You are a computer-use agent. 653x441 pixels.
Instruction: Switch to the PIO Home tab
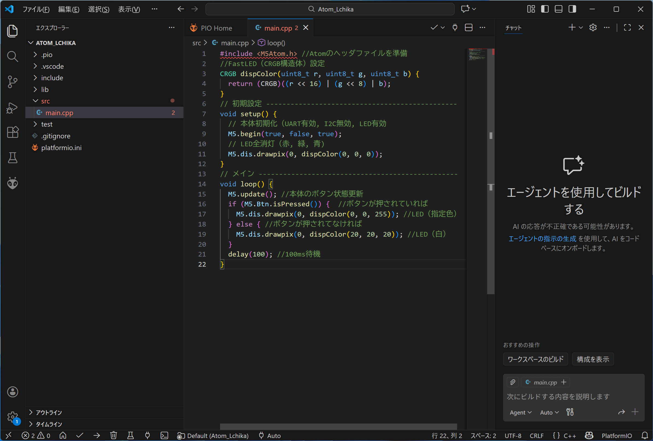pyautogui.click(x=216, y=28)
